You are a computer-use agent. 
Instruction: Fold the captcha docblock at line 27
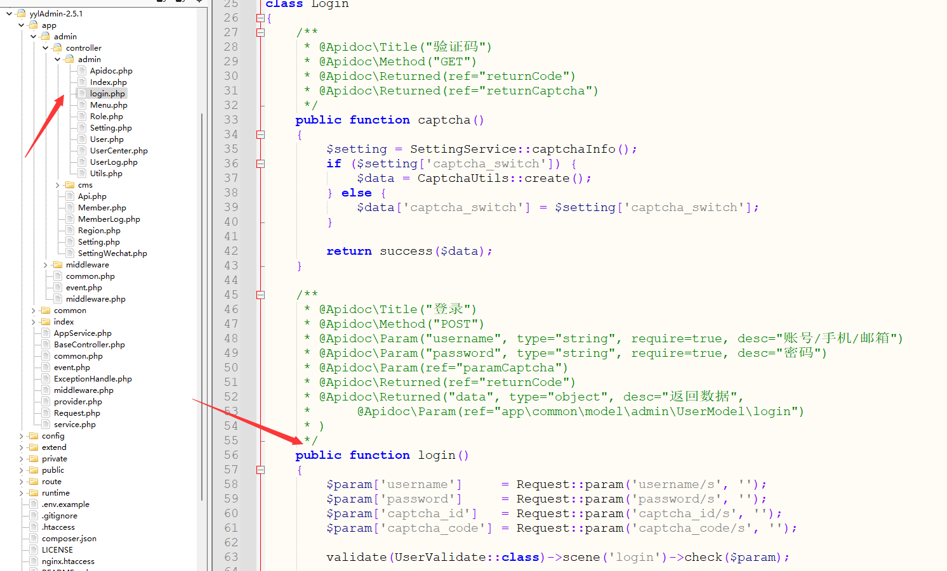coord(260,32)
